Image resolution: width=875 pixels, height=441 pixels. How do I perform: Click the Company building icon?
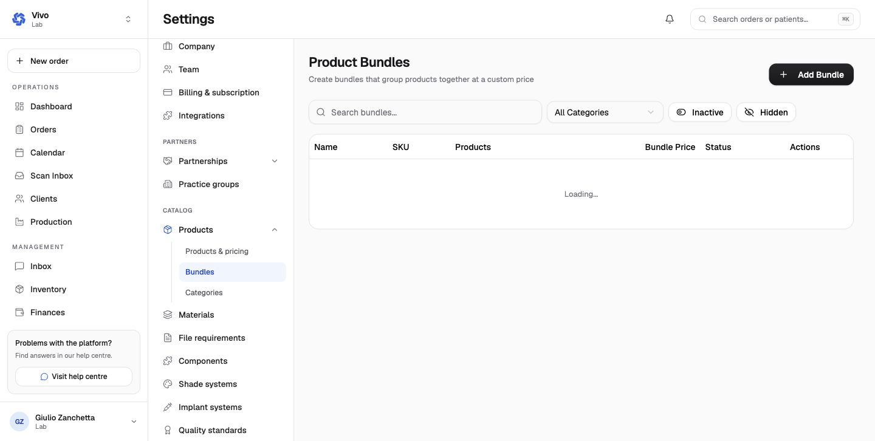coord(168,46)
